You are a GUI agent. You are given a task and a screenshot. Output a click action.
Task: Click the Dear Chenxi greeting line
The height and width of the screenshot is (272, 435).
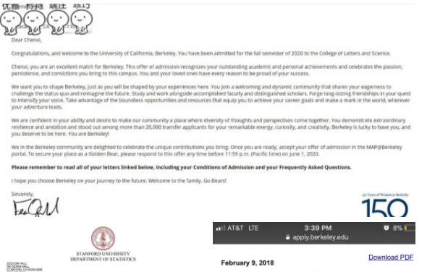[26, 40]
